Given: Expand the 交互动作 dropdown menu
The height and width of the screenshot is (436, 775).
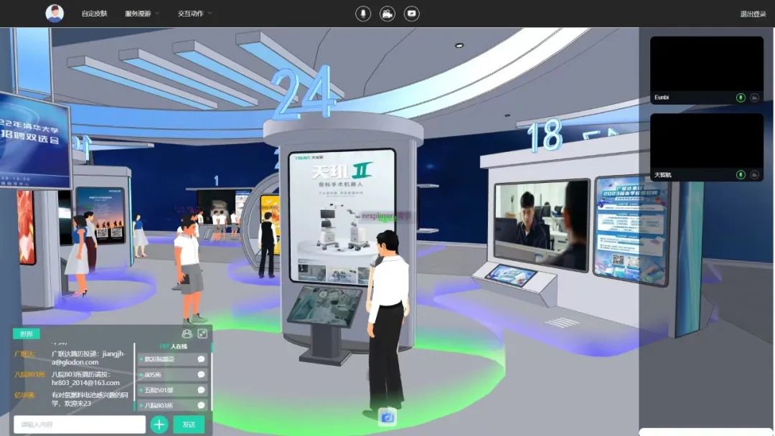Looking at the screenshot, I should point(194,14).
